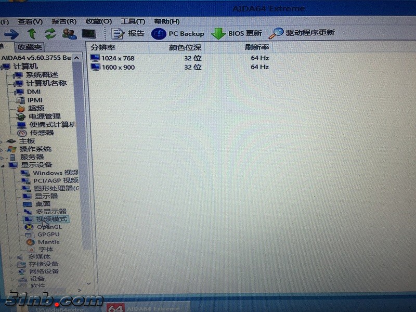Select 网络设备 in the tree
Image resolution: width=416 pixels, height=312 pixels.
(44, 271)
